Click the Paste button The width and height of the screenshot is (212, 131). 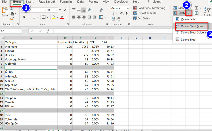point(5,12)
